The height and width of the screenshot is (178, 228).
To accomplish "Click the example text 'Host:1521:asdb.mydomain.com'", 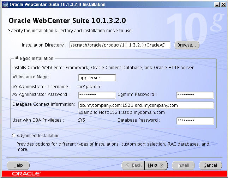I will pos(132,112).
